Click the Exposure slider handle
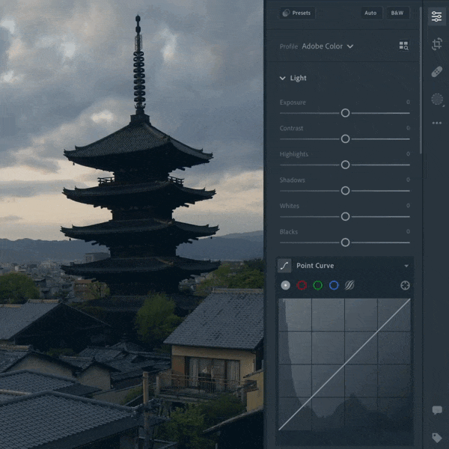Viewport: 449px width, 449px height. 345,113
